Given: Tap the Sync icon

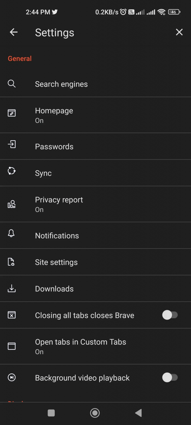Looking at the screenshot, I should (x=12, y=171).
